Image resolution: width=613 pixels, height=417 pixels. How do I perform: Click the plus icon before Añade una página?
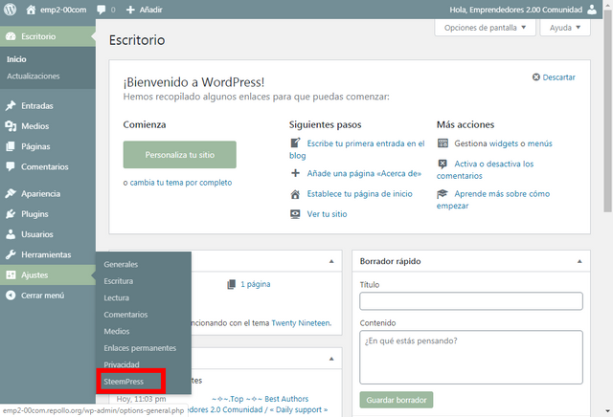[x=296, y=173]
